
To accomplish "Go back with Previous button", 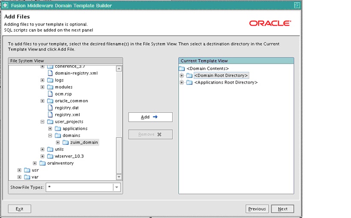I will click(257, 209).
